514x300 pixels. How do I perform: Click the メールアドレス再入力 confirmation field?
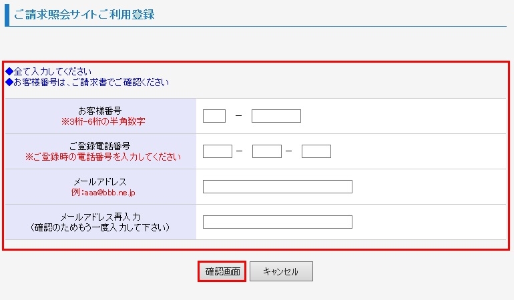pos(278,222)
